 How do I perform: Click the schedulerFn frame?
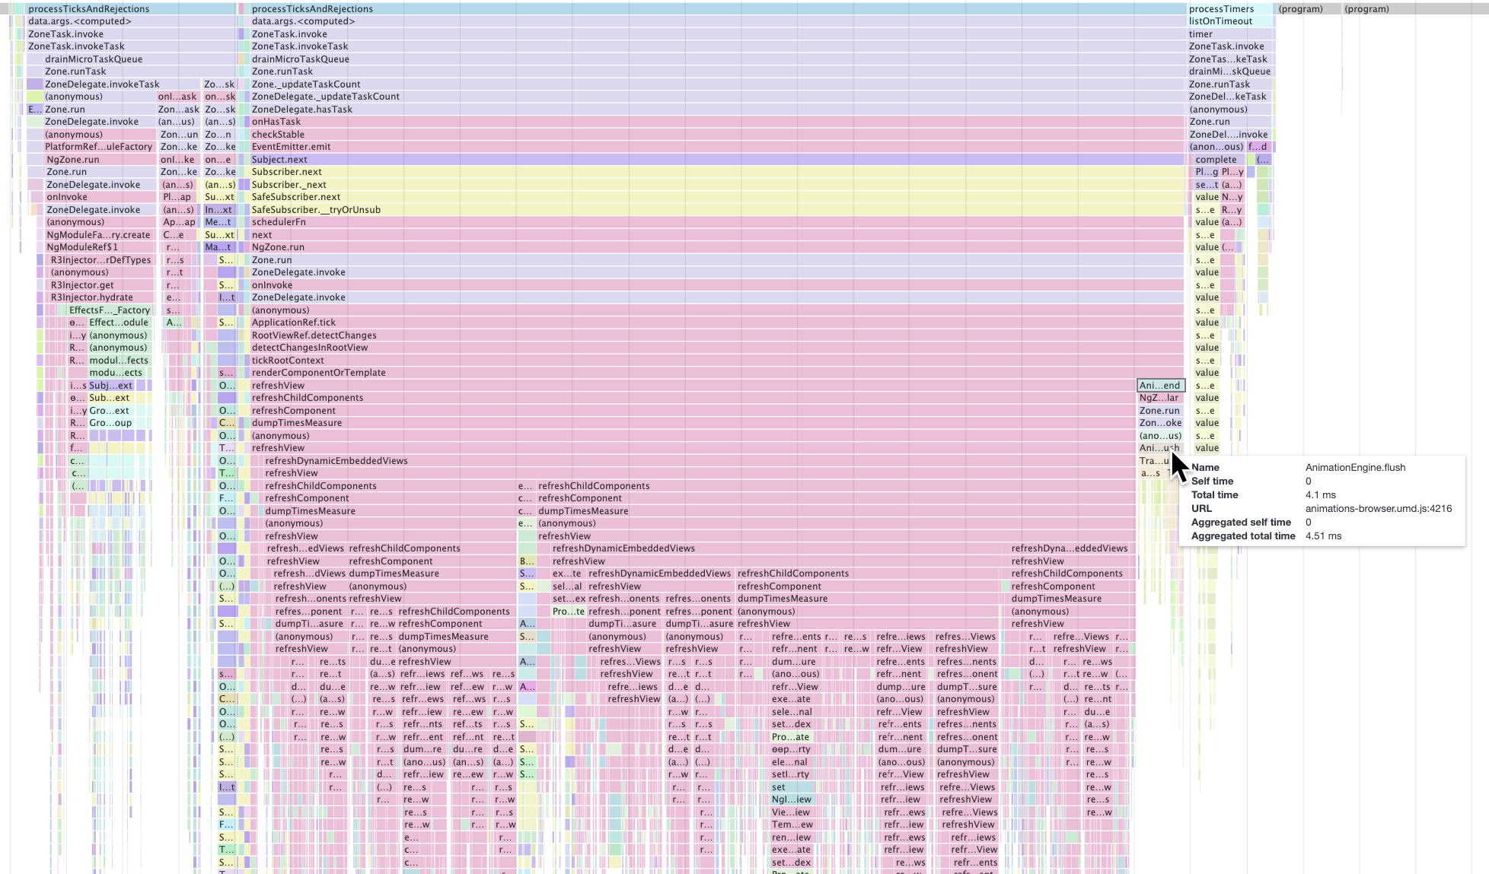click(x=717, y=222)
